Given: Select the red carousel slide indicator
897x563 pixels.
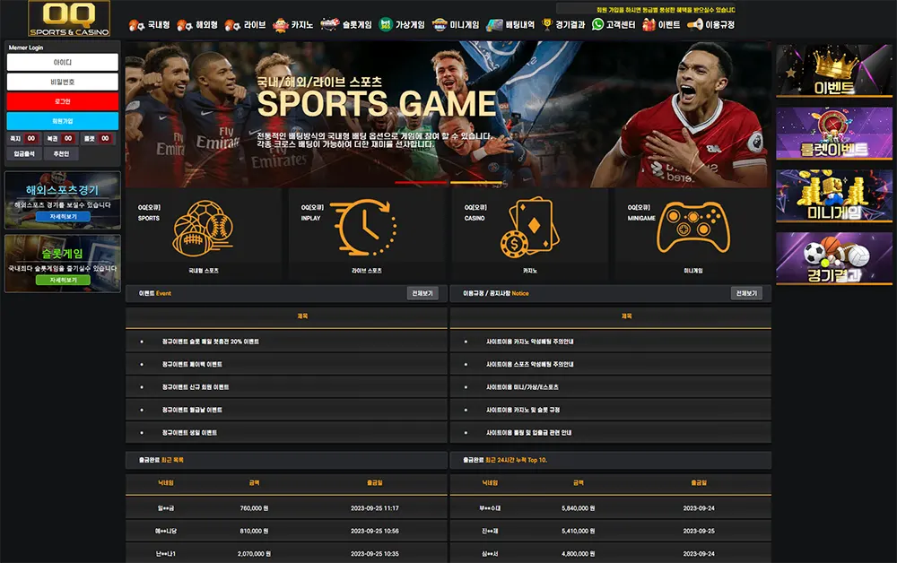Looking at the screenshot, I should 421,182.
